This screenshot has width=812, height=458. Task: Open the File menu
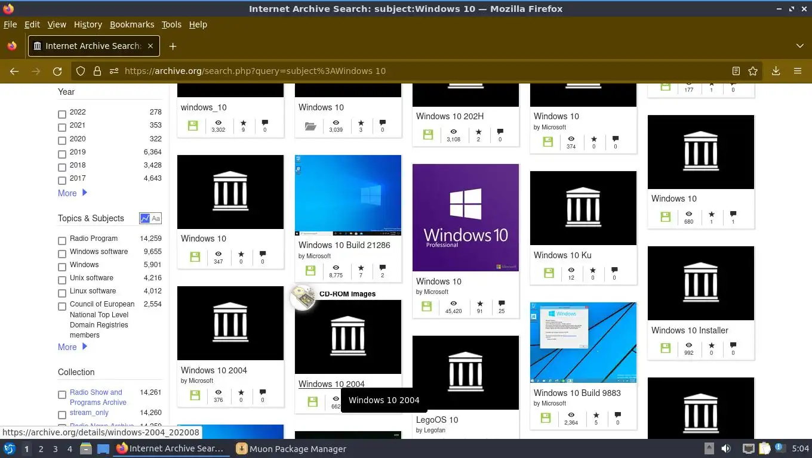coord(10,24)
